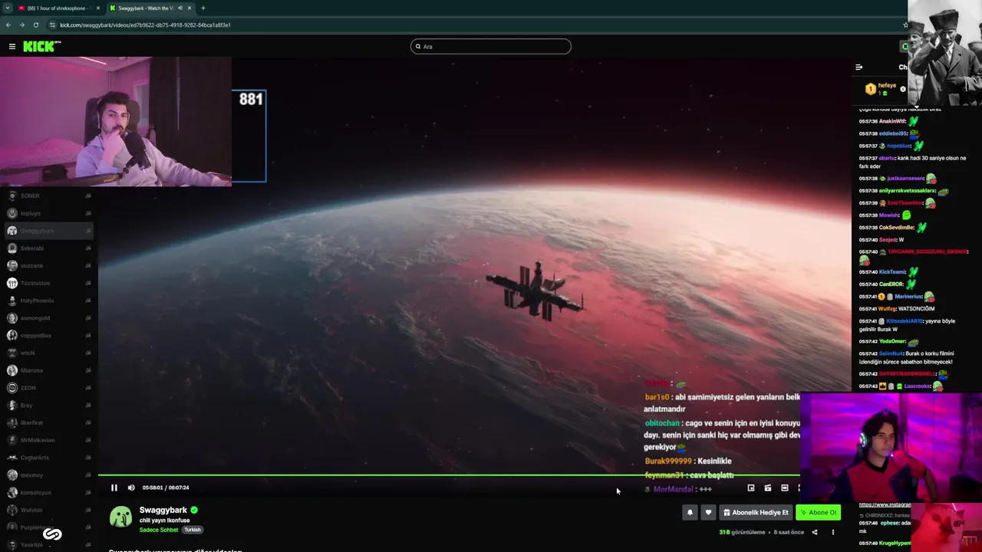This screenshot has width=982, height=552.
Task: Click the green Abone Ol button
Action: click(818, 512)
